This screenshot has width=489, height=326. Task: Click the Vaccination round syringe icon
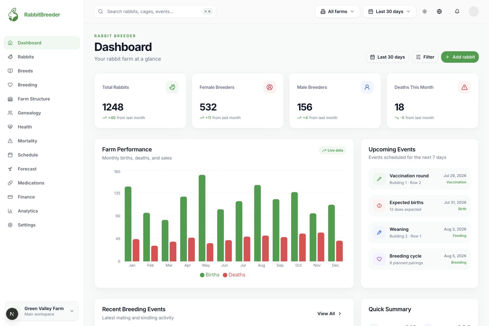[x=379, y=179]
